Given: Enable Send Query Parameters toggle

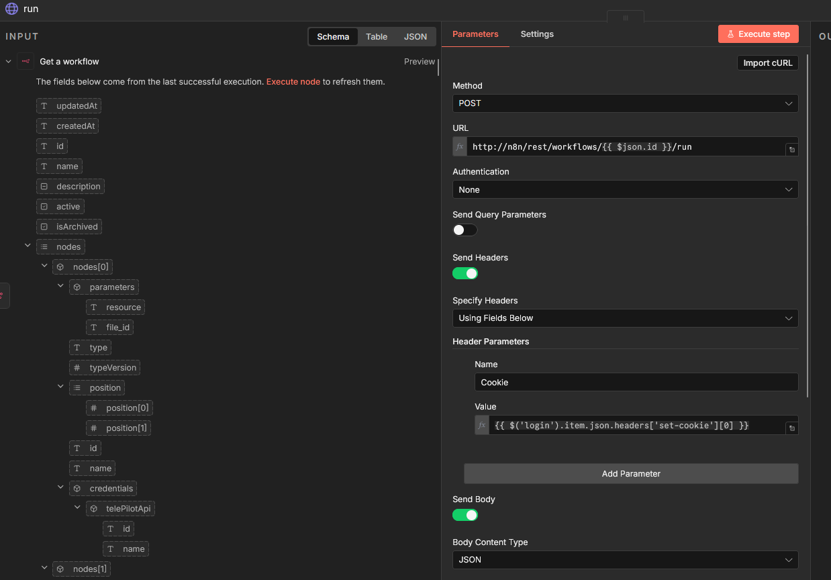Looking at the screenshot, I should tap(465, 230).
